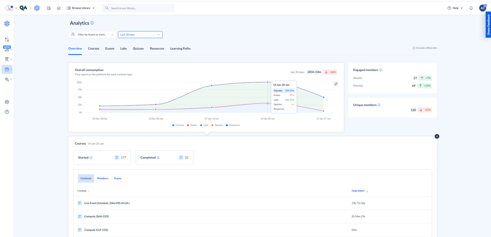Click the -26% consumption change badge
This screenshot has height=237, width=491.
pyautogui.click(x=330, y=72)
